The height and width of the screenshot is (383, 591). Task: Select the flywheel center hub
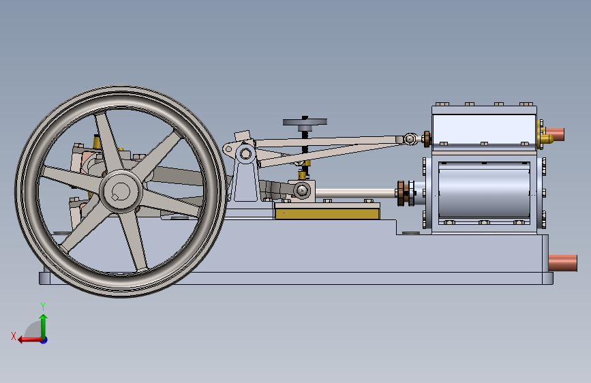121,191
